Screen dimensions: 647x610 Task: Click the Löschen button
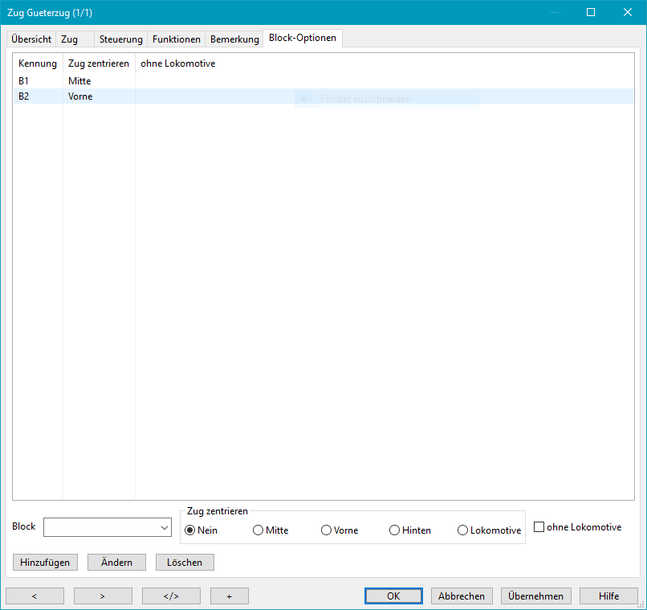pyautogui.click(x=185, y=563)
